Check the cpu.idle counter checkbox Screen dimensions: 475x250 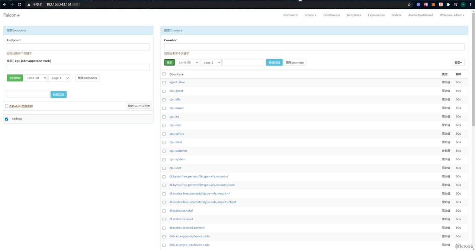coord(164,100)
